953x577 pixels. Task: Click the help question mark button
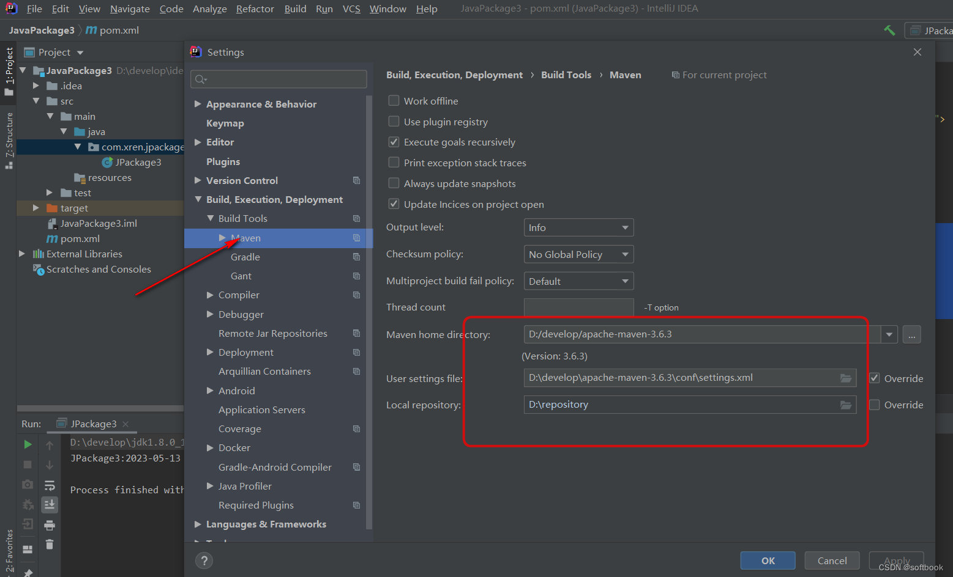(204, 560)
